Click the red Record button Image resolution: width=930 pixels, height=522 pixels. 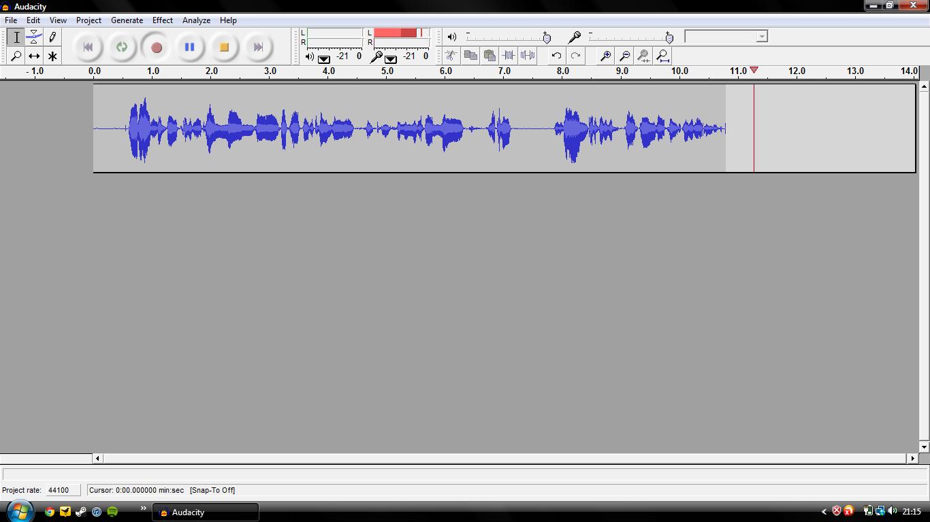click(156, 47)
